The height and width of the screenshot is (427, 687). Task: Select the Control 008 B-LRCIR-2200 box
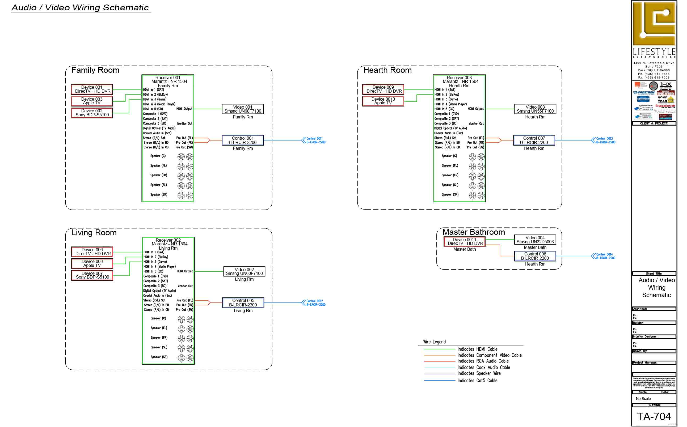point(535,256)
